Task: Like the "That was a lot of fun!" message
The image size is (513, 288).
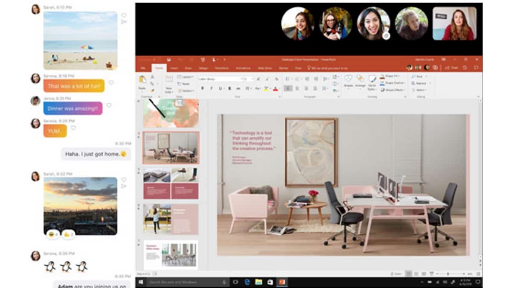Action: click(x=111, y=83)
